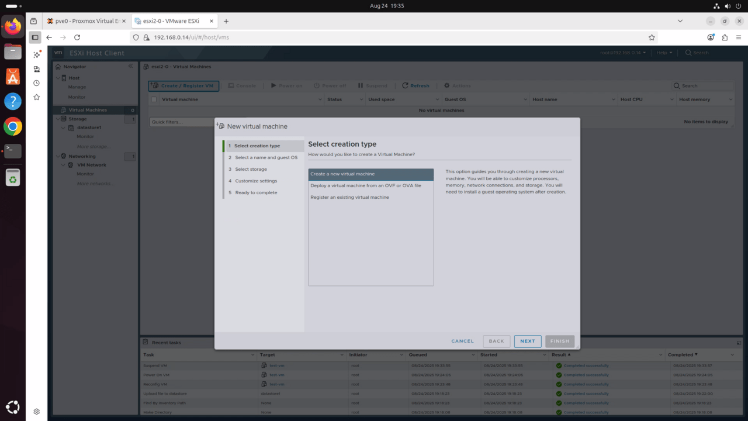This screenshot has width=748, height=421.
Task: Bookmark this page with the star icon
Action: [652, 37]
